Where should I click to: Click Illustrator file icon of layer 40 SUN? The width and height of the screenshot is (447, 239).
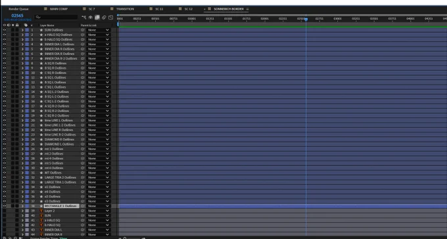click(41, 215)
